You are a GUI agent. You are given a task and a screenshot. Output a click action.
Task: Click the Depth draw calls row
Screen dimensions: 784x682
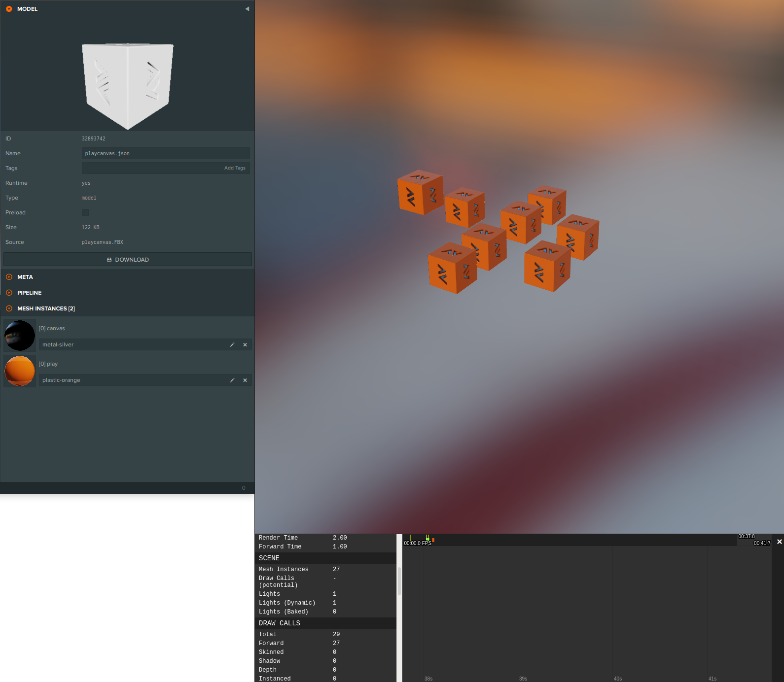[x=325, y=670]
